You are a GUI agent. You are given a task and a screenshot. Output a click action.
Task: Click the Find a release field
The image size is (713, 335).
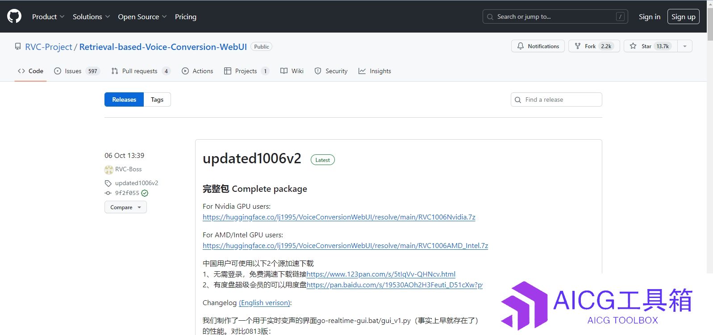pyautogui.click(x=556, y=99)
